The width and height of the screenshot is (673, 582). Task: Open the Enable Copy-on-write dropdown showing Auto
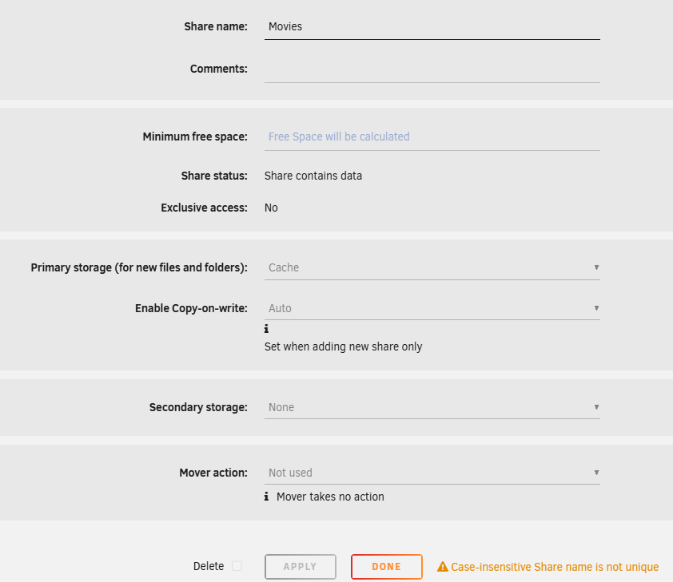[432, 308]
